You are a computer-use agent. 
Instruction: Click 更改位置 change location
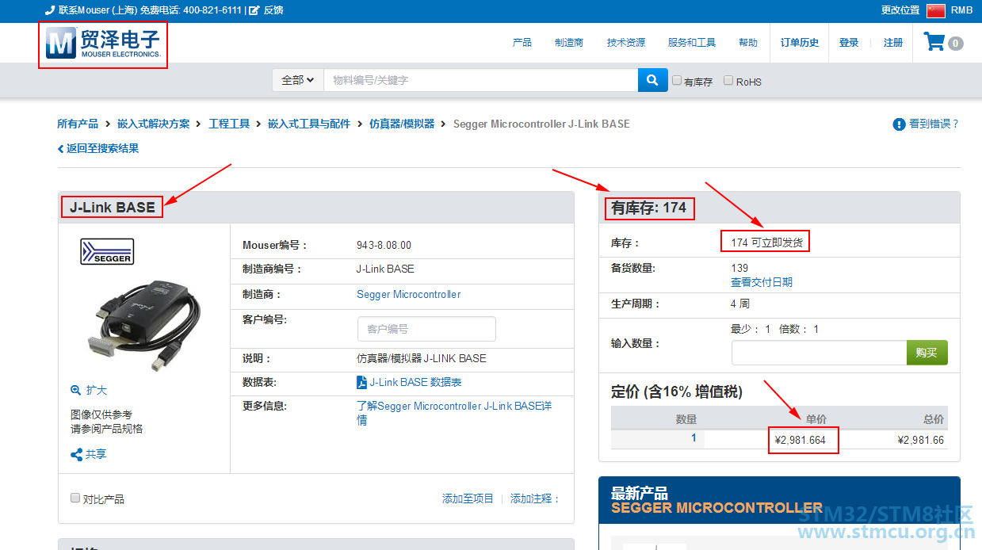click(900, 10)
